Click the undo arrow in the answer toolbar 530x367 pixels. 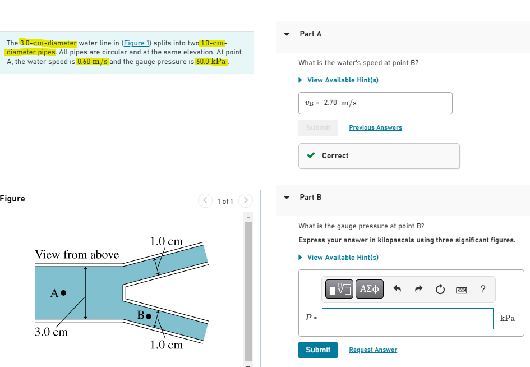click(x=398, y=289)
